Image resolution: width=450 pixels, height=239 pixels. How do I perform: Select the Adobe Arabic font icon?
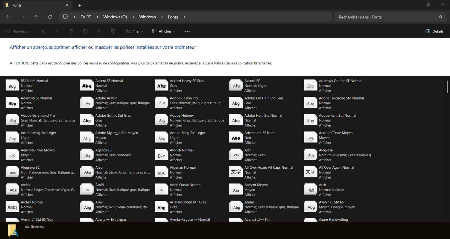pyautogui.click(x=87, y=103)
